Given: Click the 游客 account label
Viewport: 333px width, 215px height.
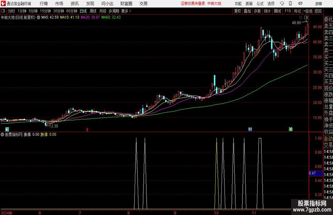Looking at the screenshot, I should point(319,4).
